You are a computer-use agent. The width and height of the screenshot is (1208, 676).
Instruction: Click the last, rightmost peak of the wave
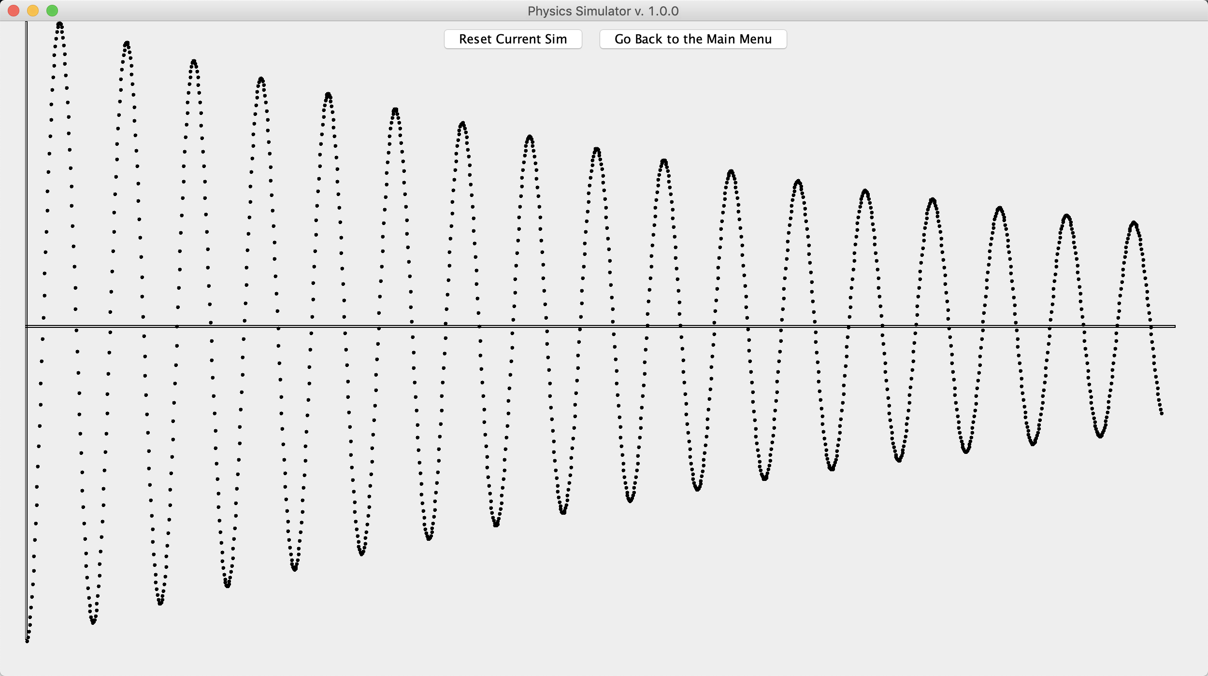point(1134,223)
